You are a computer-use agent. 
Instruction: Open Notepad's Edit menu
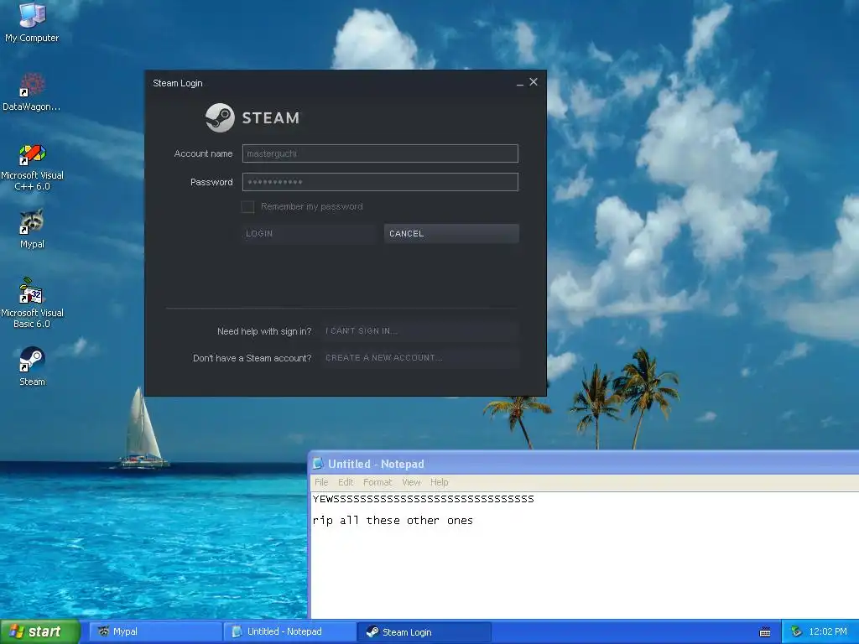pyautogui.click(x=346, y=482)
